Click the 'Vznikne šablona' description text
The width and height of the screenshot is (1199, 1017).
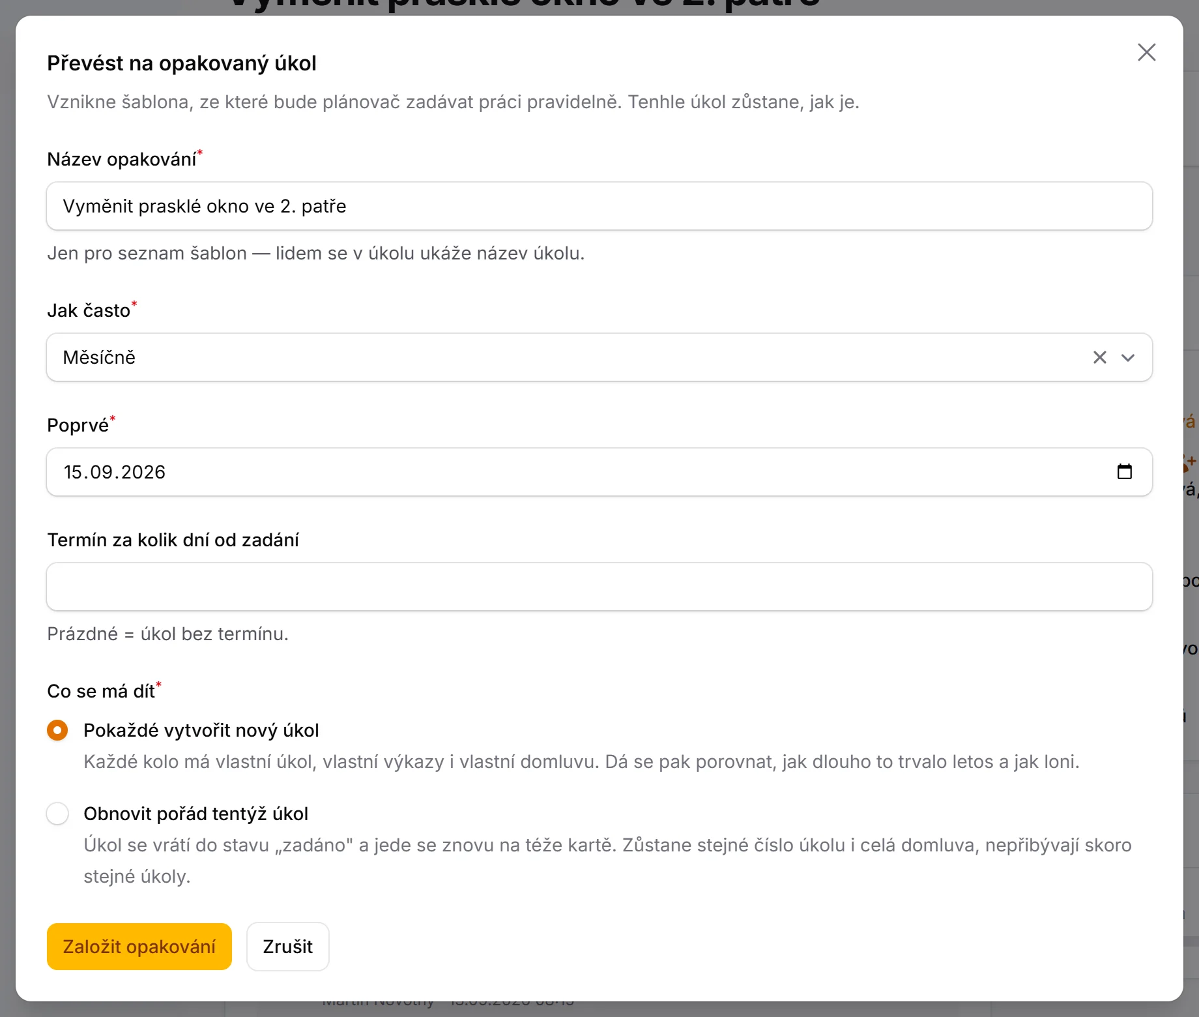454,102
